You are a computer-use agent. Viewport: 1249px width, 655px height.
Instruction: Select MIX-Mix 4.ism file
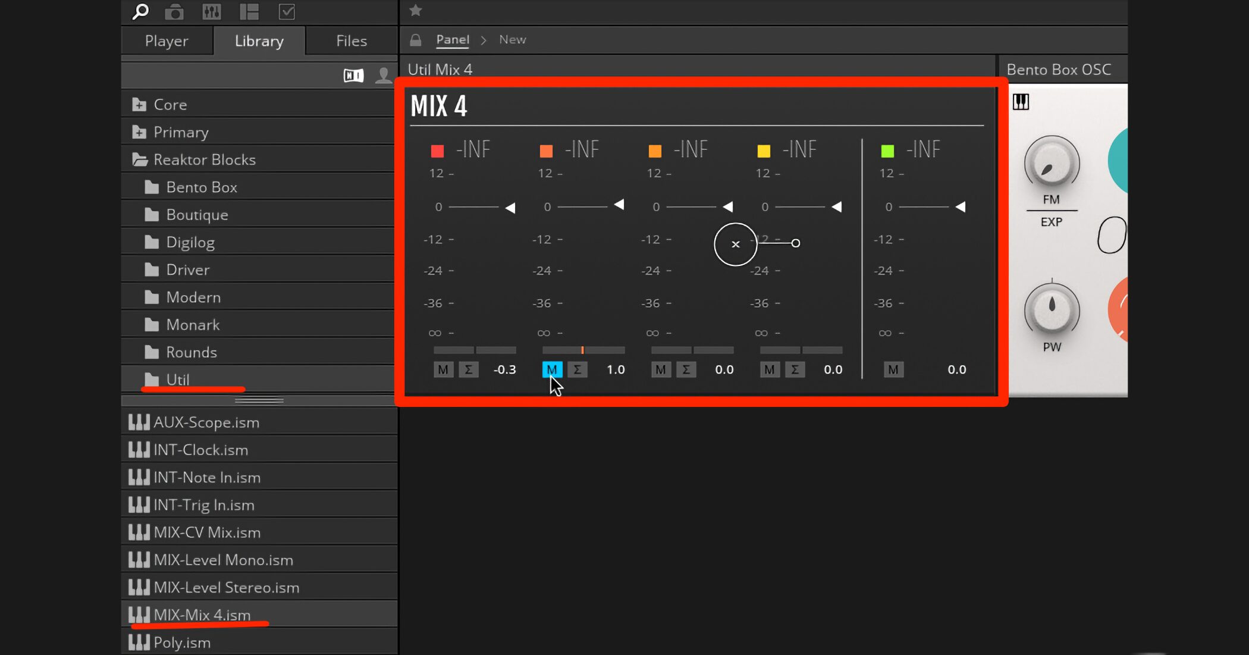259,615
